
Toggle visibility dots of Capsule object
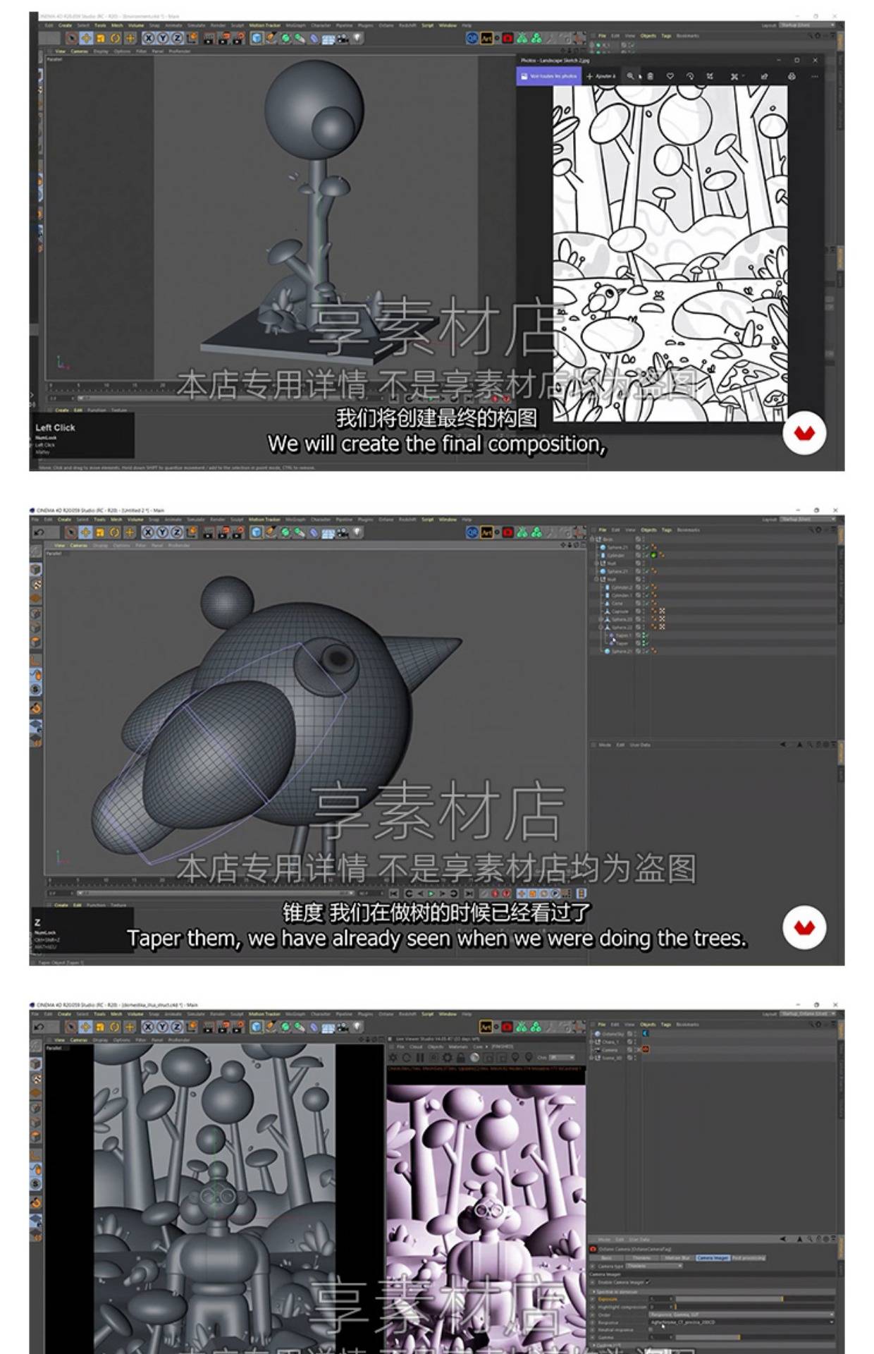pyautogui.click(x=644, y=611)
